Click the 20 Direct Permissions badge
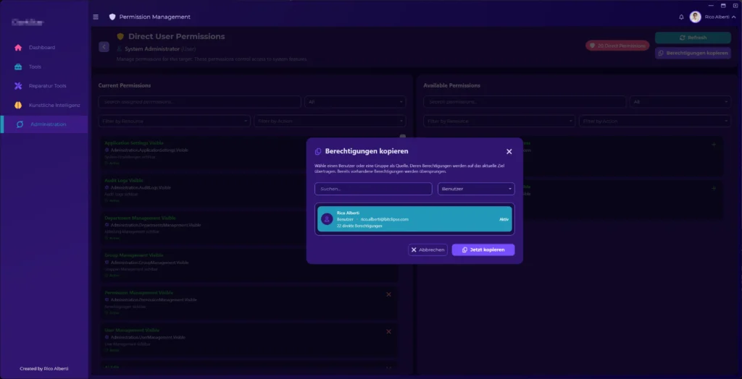This screenshot has height=379, width=742. (617, 46)
